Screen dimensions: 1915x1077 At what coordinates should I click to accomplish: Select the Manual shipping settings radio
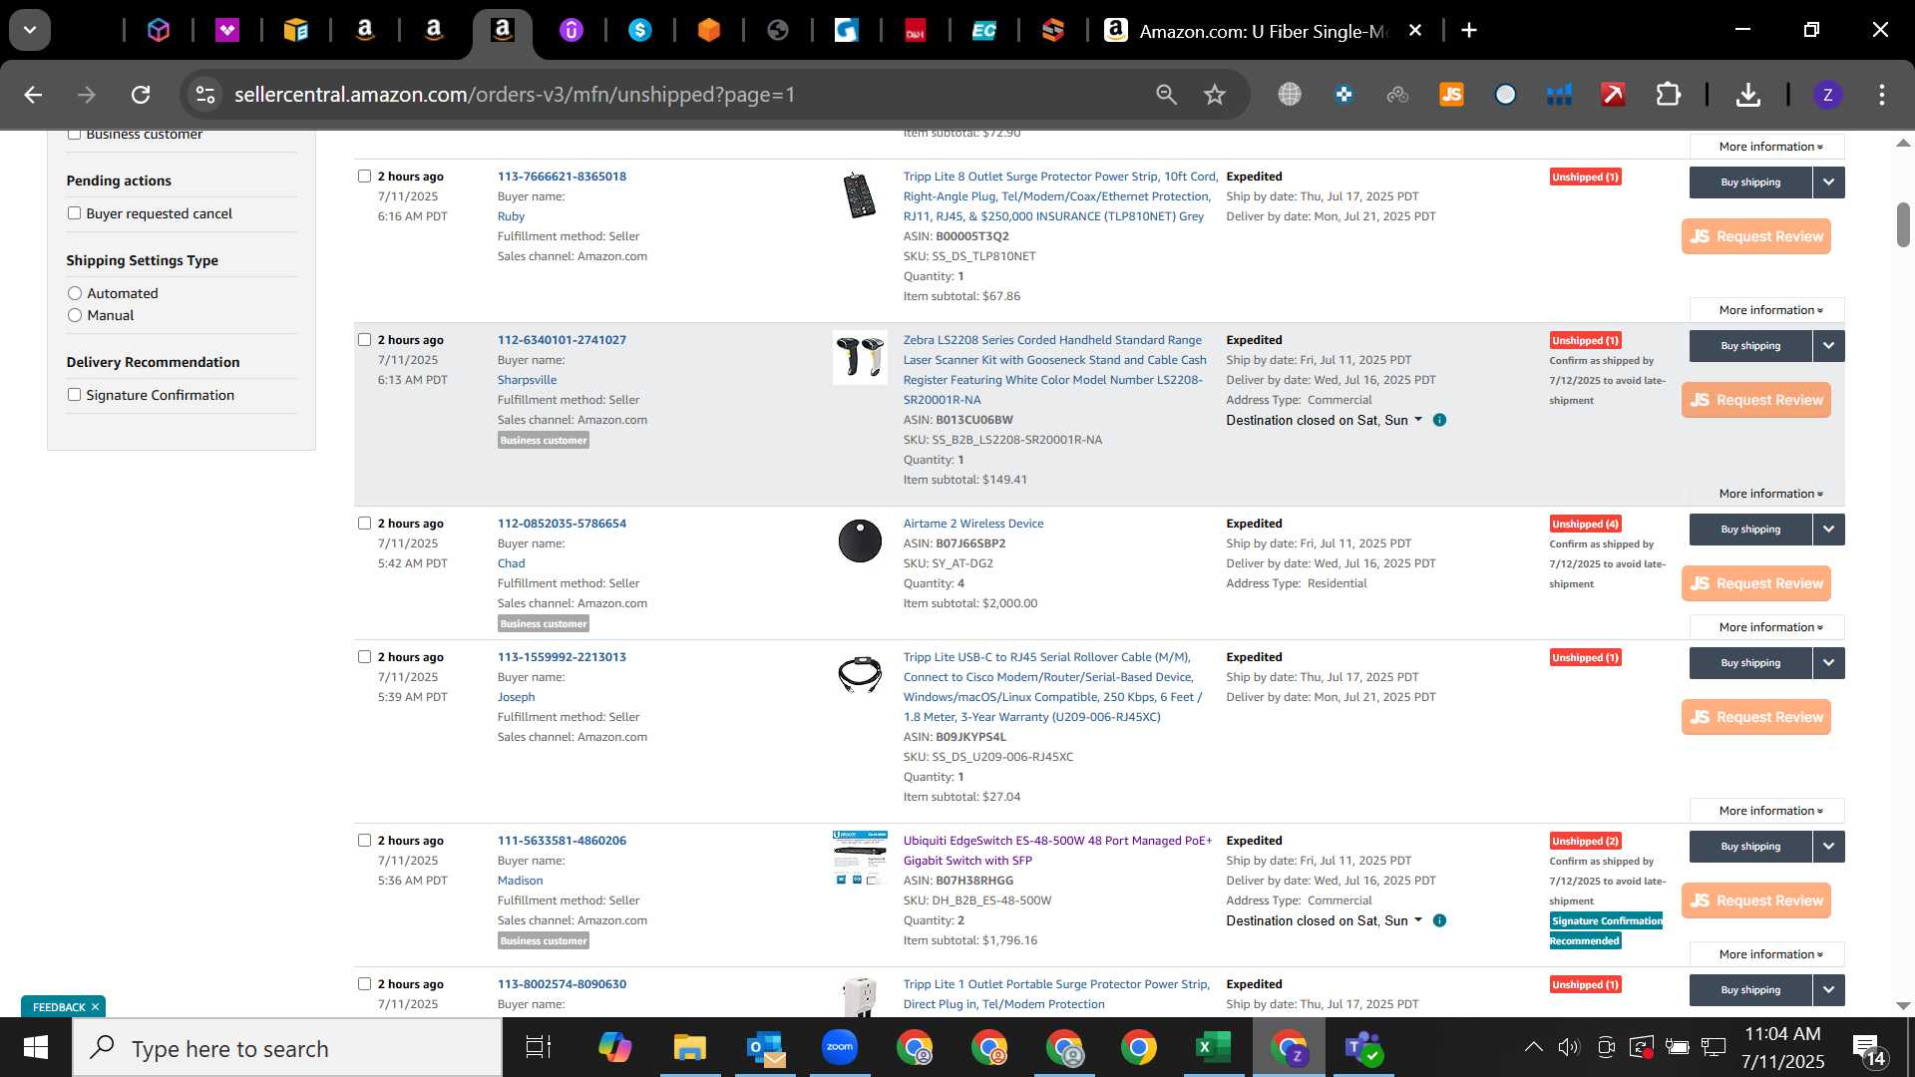point(75,315)
